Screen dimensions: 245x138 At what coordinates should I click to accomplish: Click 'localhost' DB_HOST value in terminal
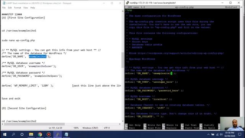tap(160, 99)
